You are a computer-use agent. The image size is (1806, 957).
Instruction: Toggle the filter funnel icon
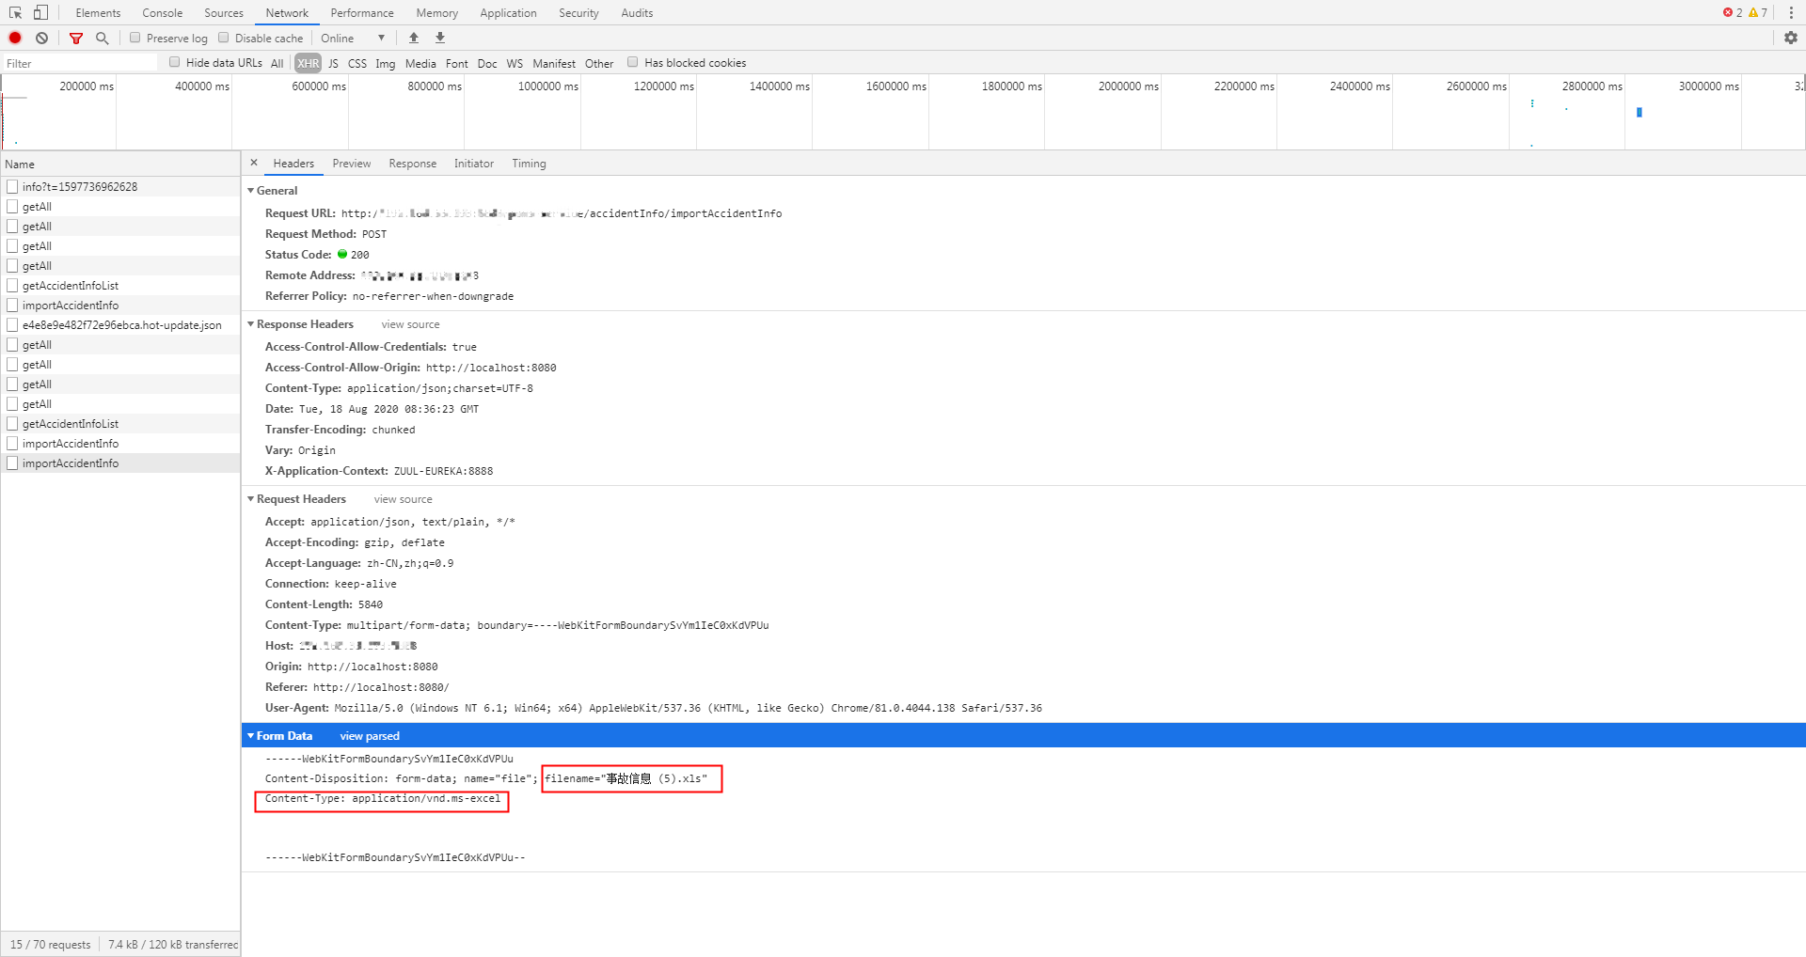pos(76,38)
